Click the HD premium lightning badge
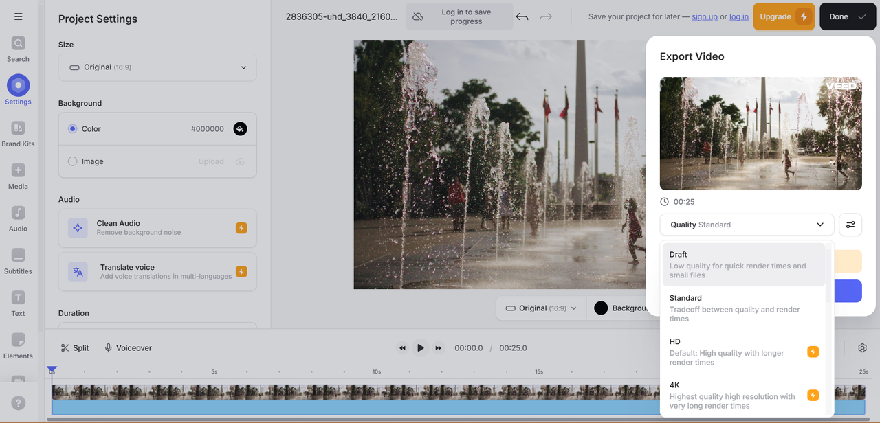The width and height of the screenshot is (880, 423). click(813, 352)
